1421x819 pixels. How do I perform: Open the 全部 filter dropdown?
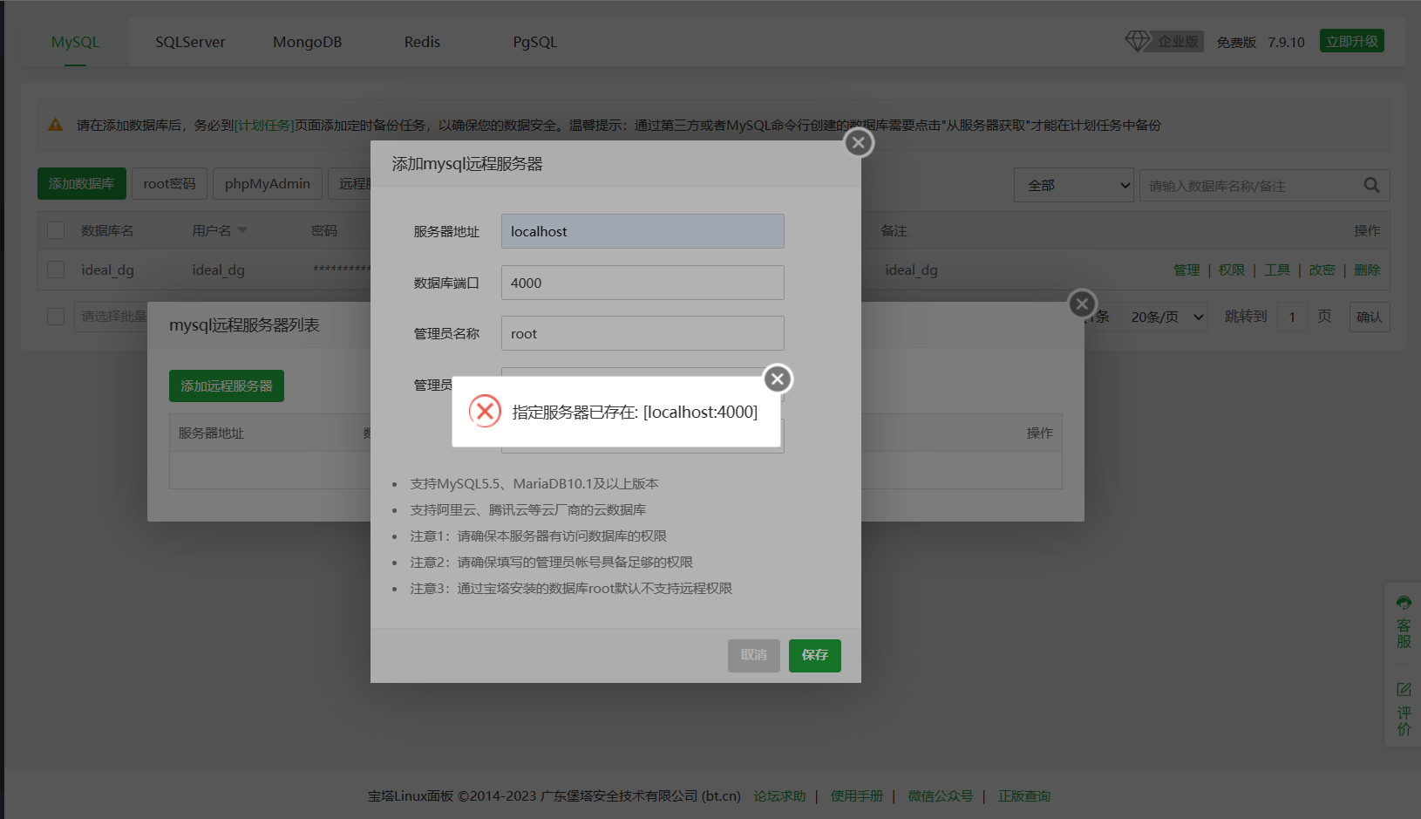coord(1074,185)
